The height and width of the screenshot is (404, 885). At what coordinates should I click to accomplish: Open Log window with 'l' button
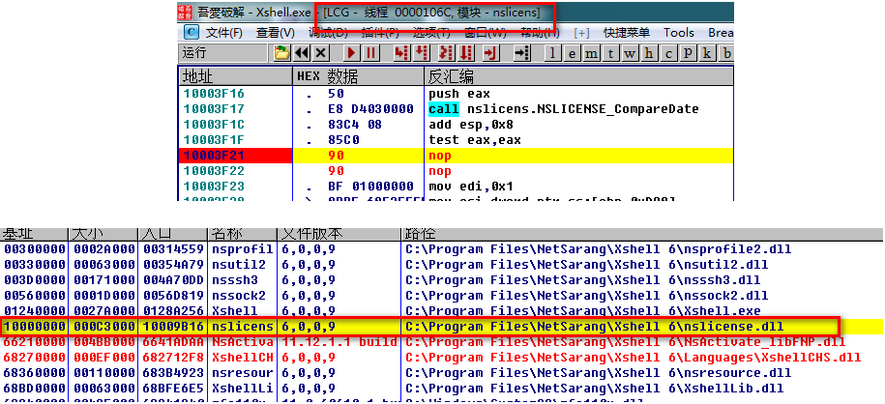pyautogui.click(x=553, y=53)
